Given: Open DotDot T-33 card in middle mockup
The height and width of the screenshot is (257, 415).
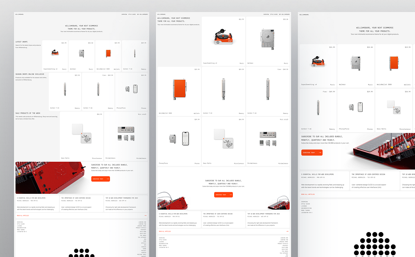Looking at the screenshot, I should point(223,91).
